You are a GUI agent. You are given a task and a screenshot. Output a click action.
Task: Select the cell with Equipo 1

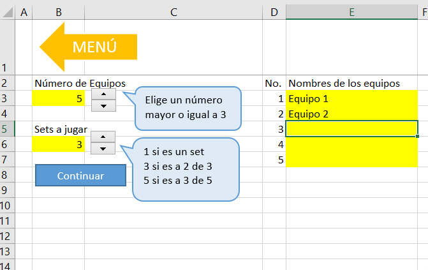pos(351,99)
